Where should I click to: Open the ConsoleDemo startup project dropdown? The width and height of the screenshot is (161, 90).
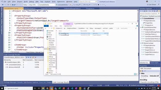coord(47,5)
